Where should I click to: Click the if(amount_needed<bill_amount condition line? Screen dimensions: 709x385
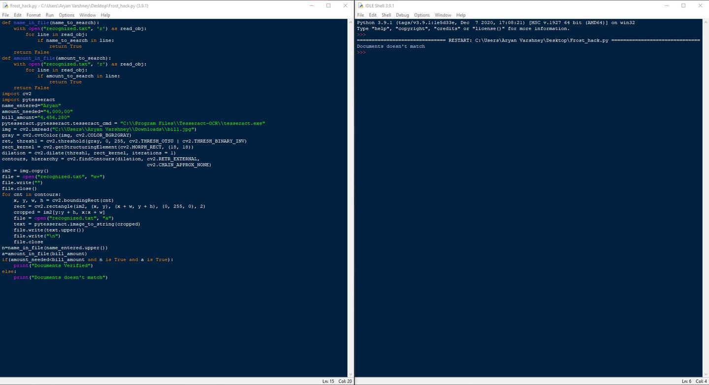(88, 259)
